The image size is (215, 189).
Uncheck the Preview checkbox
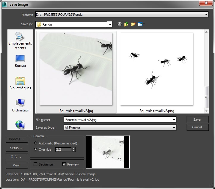(64, 164)
